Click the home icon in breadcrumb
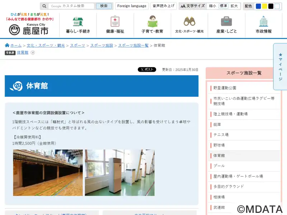287x215 pixels. [x=7, y=45]
